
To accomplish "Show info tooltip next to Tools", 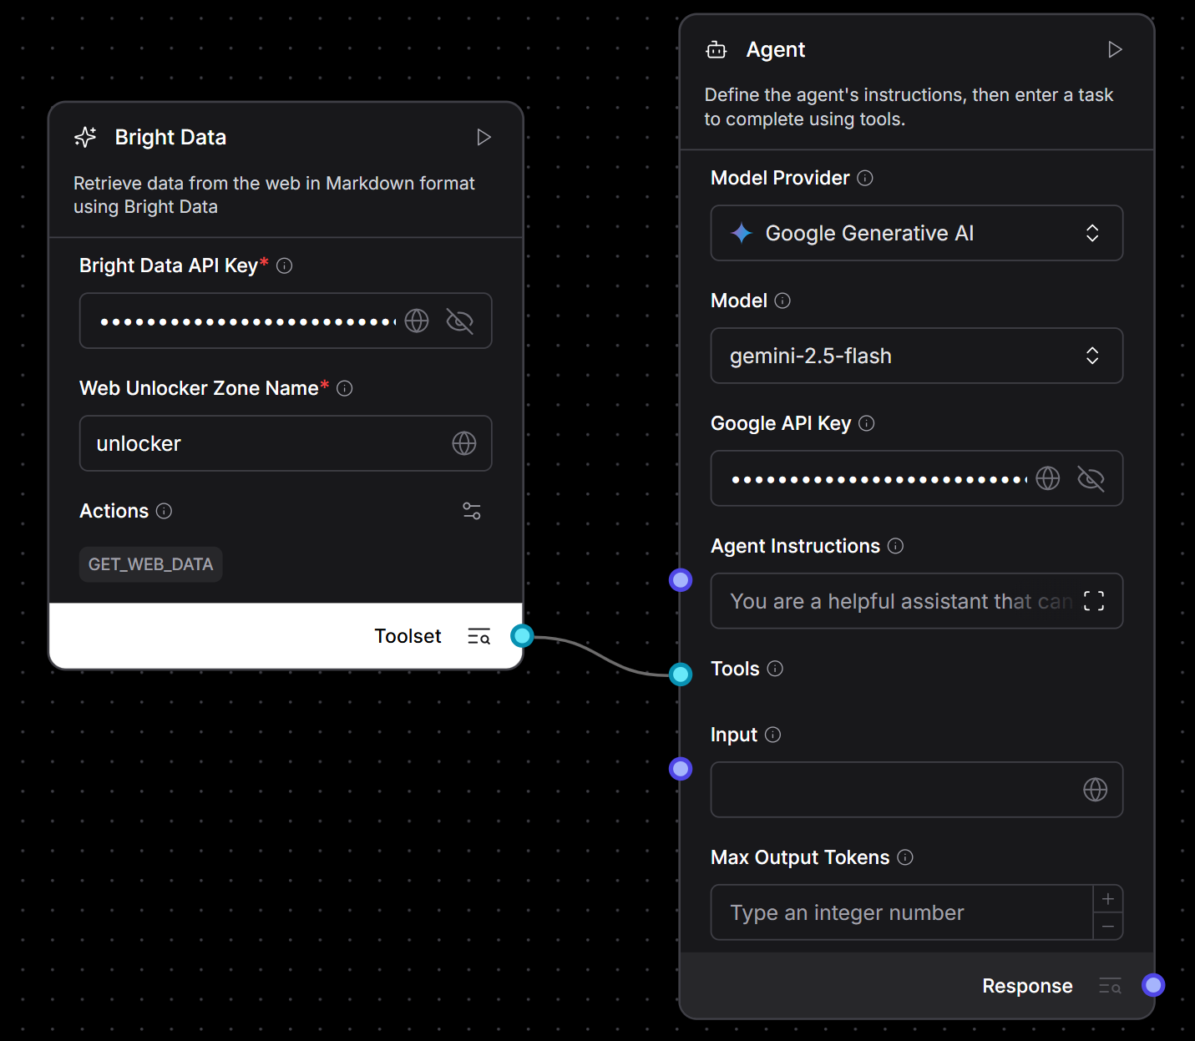I will click(x=775, y=669).
